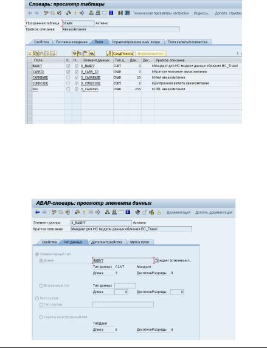Screen dimensions: 267x348
Task: Click Copy row icon above fields grid
Action: point(35,54)
